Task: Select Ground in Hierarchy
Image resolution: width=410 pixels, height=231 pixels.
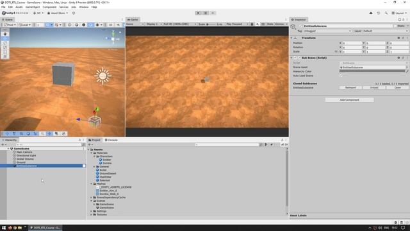Action: [20, 162]
